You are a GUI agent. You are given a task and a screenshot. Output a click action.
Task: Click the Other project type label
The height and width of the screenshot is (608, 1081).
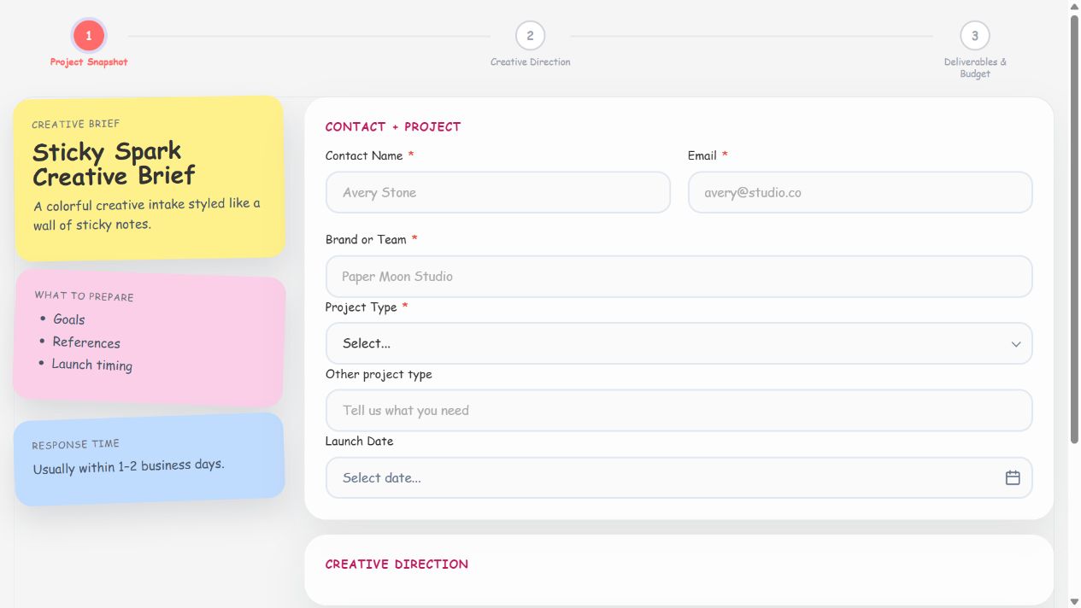click(379, 374)
